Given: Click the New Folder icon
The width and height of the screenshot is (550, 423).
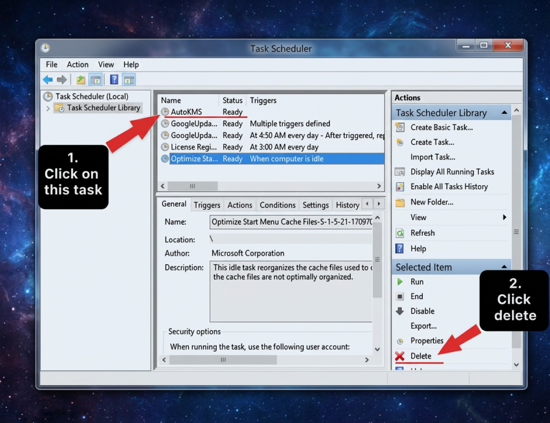Looking at the screenshot, I should coord(400,202).
